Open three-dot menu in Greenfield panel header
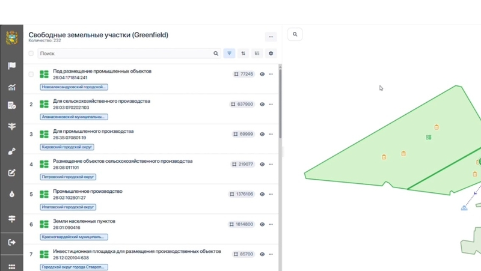 [271, 37]
